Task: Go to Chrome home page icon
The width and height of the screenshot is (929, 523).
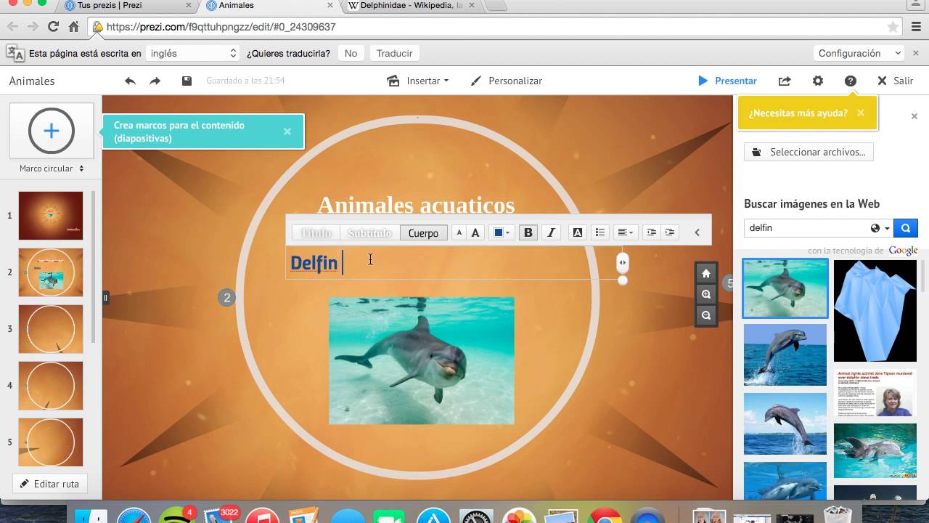Action: pyautogui.click(x=73, y=27)
